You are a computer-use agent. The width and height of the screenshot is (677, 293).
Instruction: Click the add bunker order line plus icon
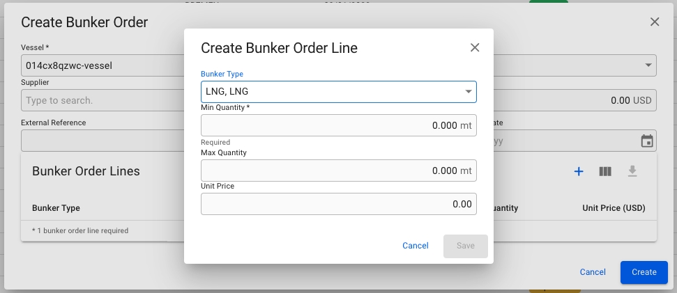click(578, 171)
